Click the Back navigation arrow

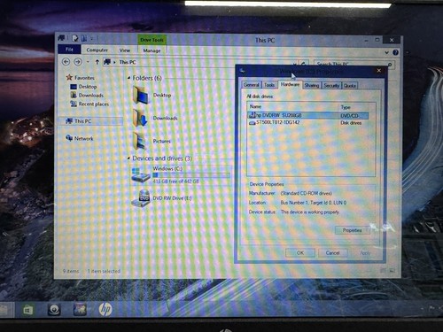pos(66,62)
